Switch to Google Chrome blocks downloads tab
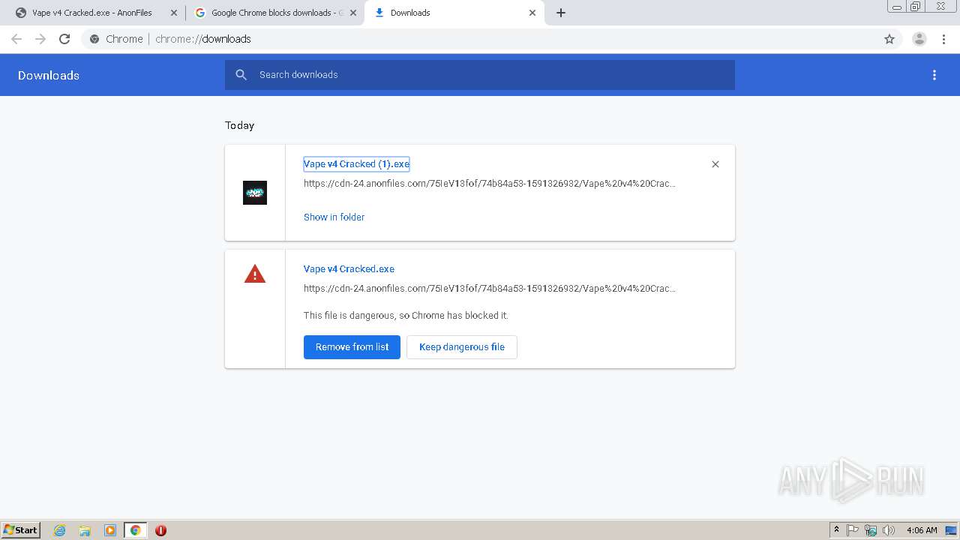This screenshot has height=540, width=960. click(274, 13)
